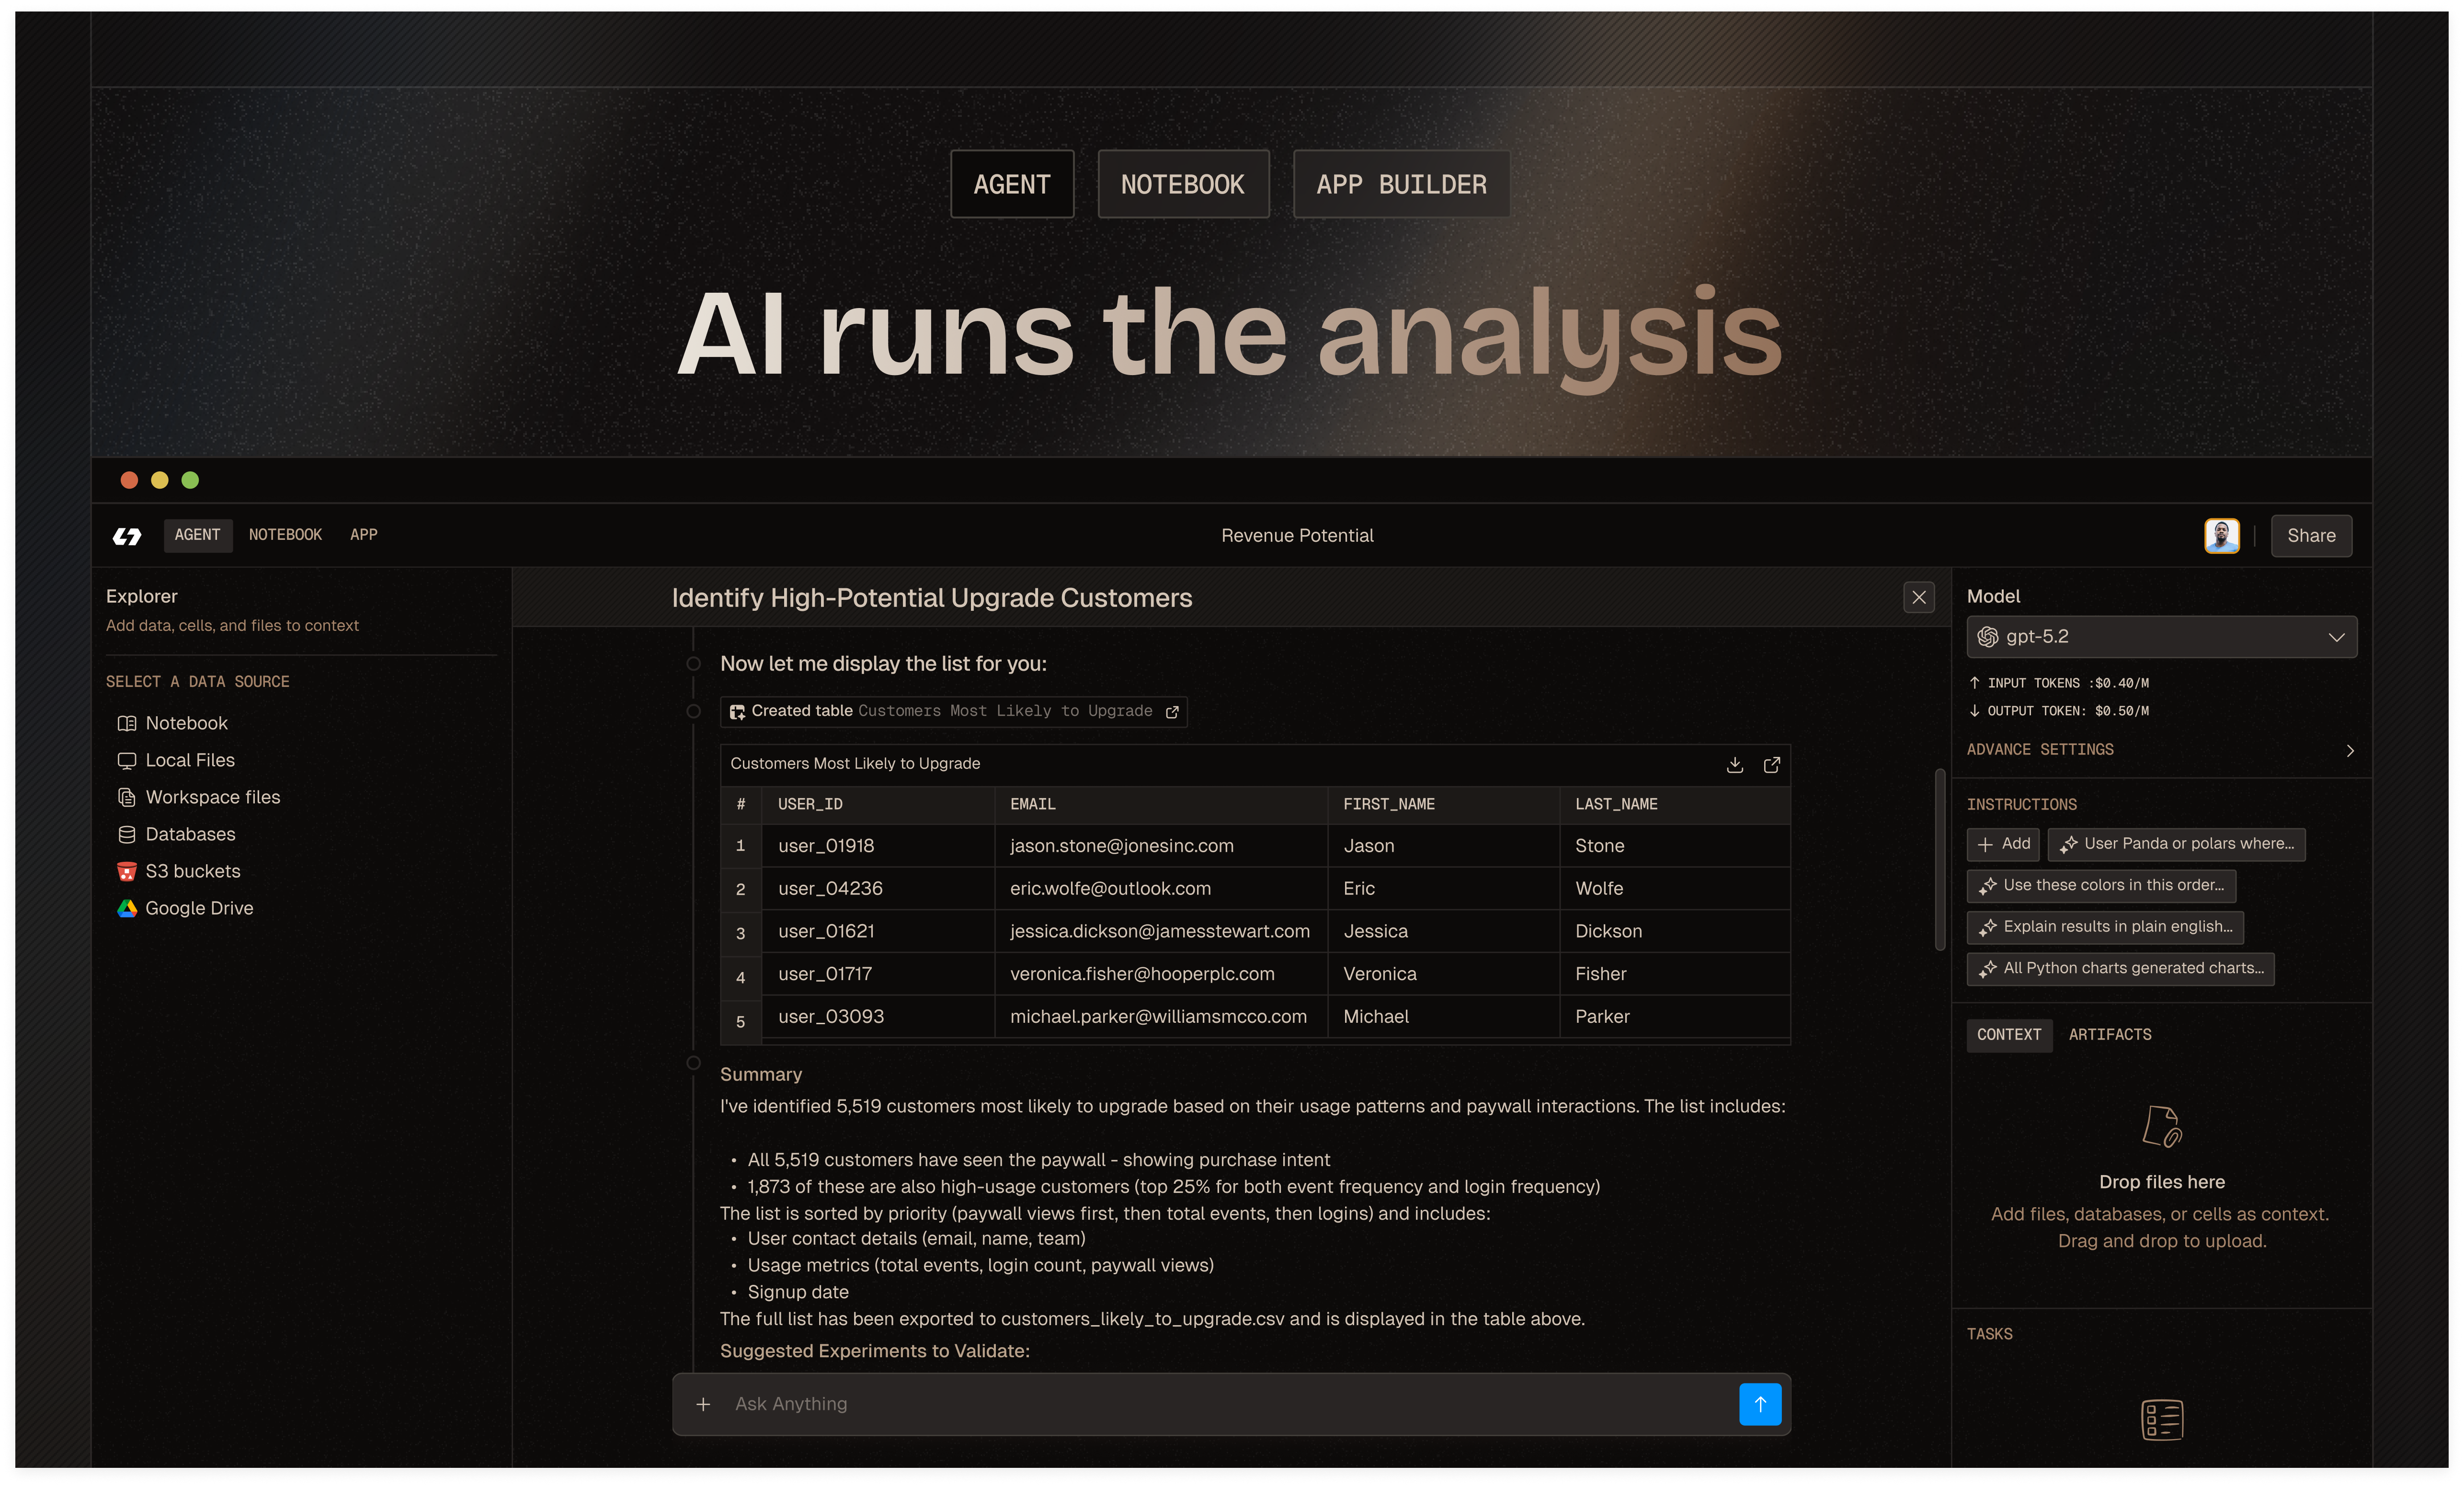
Task: Click the Share button
Action: (x=2311, y=536)
